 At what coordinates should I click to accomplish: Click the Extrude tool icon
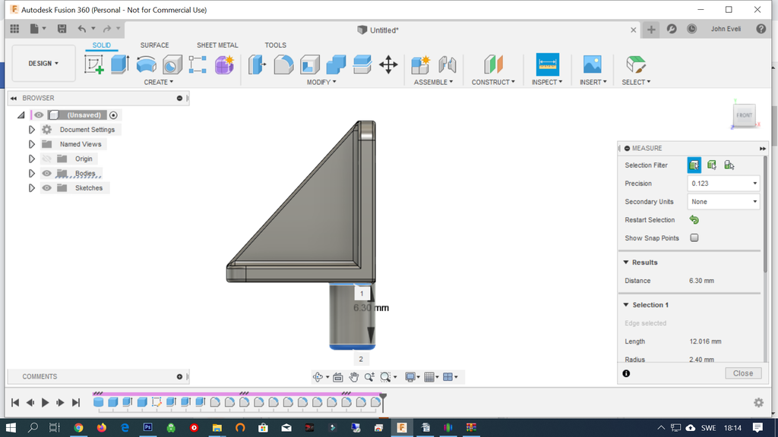[120, 64]
